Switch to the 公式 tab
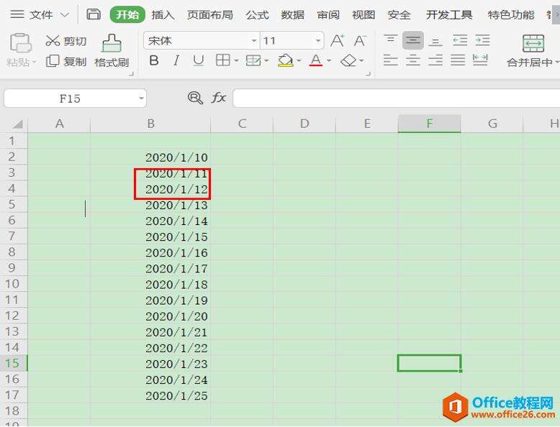 pyautogui.click(x=257, y=14)
